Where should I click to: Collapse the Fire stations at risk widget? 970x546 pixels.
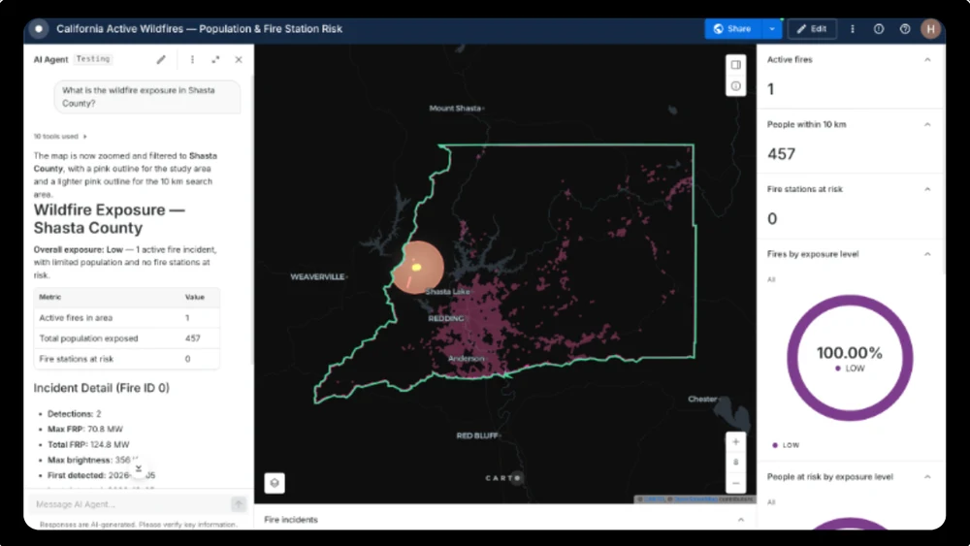click(927, 189)
